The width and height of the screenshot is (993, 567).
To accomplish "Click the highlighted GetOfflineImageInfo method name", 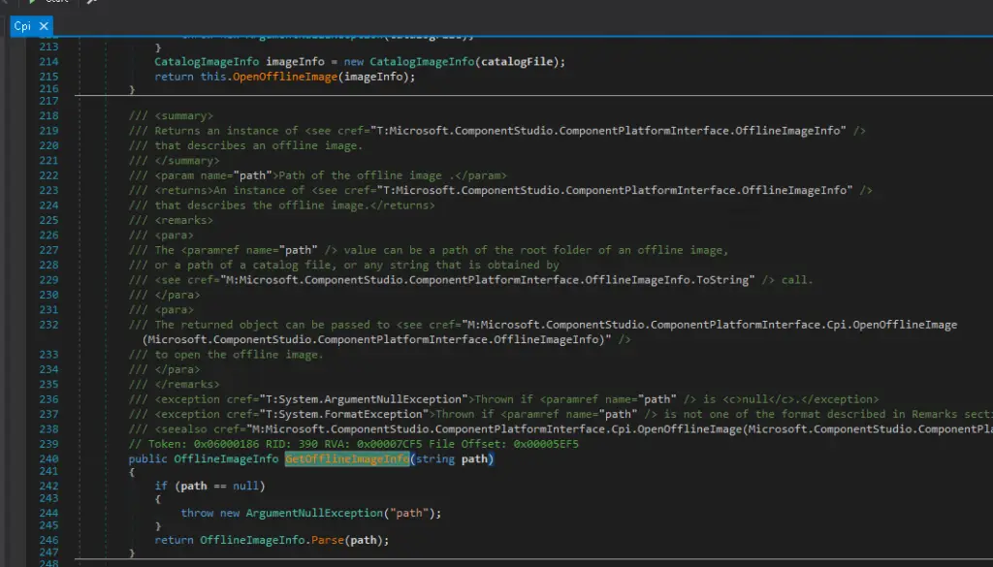I will click(x=346, y=458).
